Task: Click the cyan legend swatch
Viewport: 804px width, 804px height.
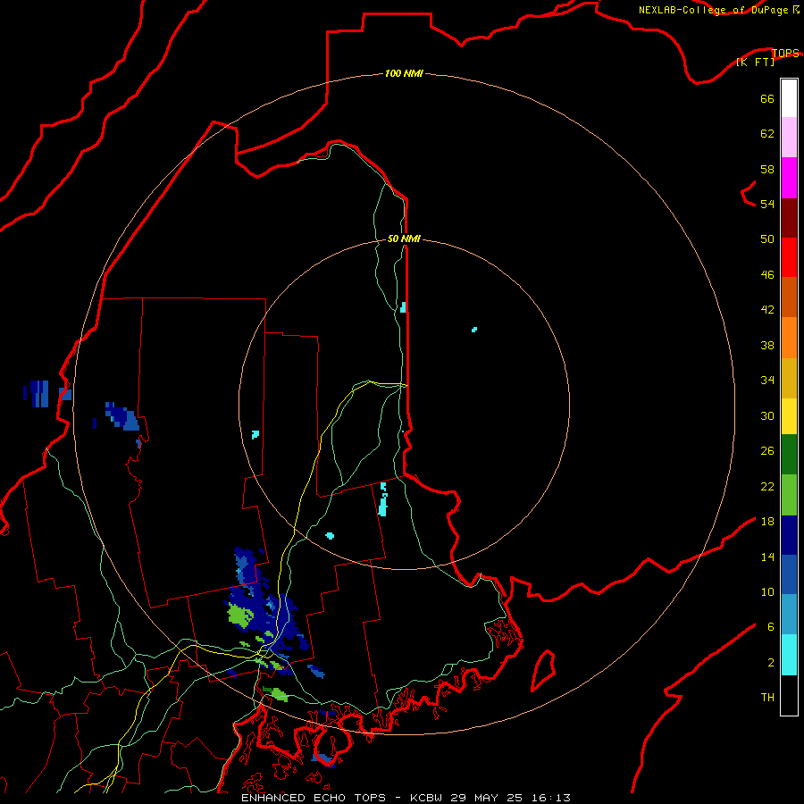Action: coord(789,655)
